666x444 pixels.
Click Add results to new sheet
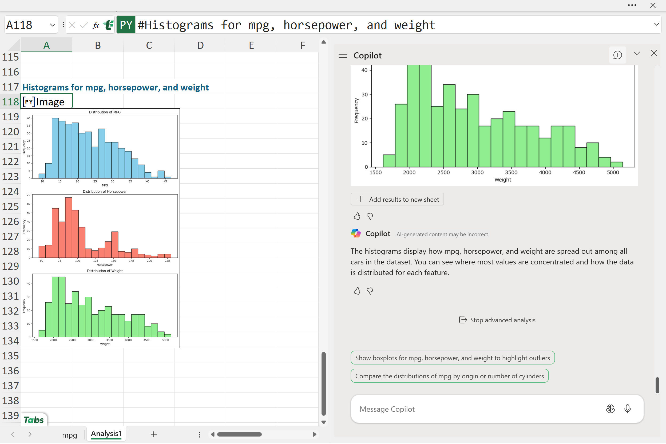397,199
